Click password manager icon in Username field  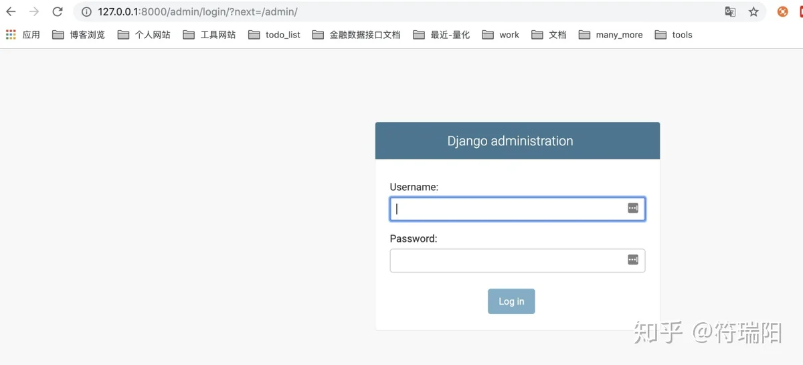tap(633, 208)
